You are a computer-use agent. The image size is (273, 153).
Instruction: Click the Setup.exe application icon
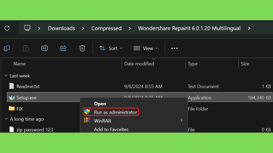pos(12,97)
